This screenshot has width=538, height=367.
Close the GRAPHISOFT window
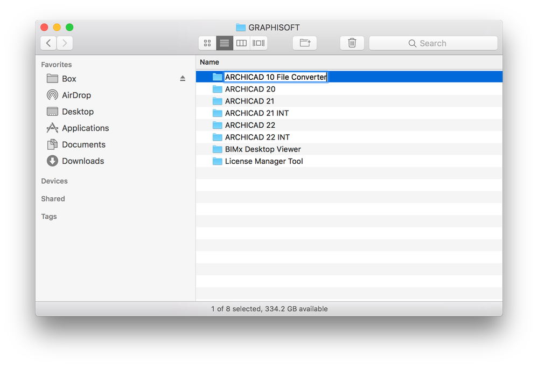coord(44,27)
